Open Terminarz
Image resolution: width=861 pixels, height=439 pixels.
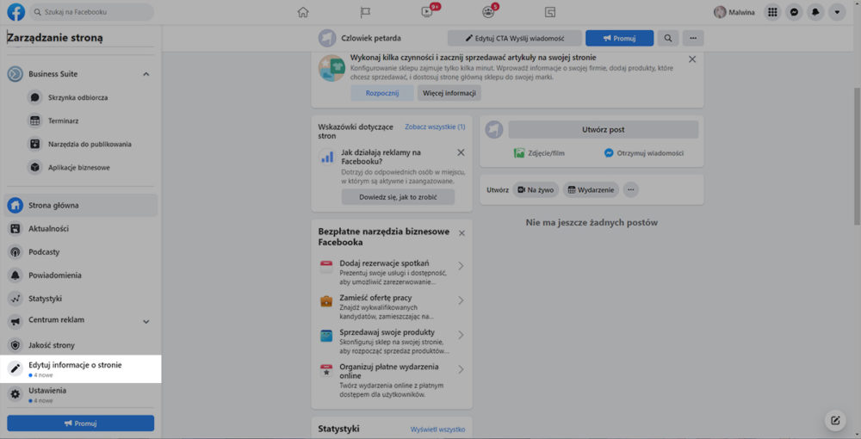63,121
